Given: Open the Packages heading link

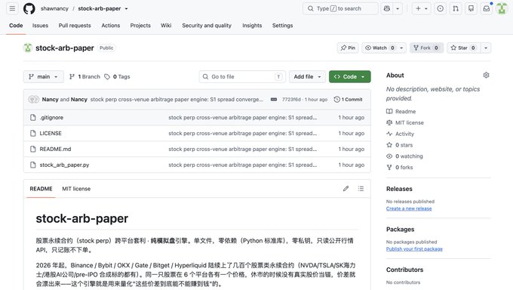Looking at the screenshot, I should pyautogui.click(x=400, y=230).
